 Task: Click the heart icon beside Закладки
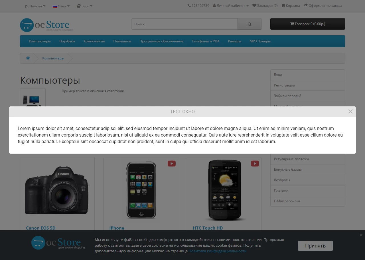tap(254, 6)
